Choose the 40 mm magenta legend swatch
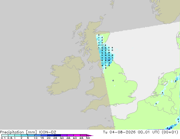Viewport: 180px width, 139px height. coord(77,135)
